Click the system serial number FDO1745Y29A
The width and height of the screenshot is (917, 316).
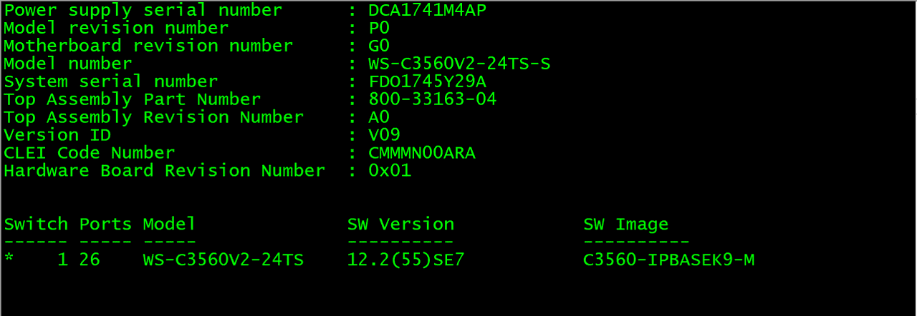428,82
